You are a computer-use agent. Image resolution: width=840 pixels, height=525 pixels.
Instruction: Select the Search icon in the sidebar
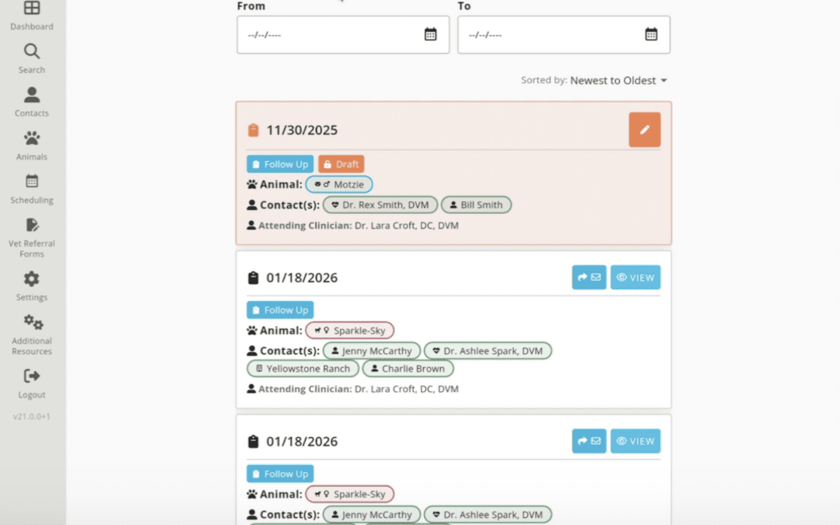click(x=31, y=50)
